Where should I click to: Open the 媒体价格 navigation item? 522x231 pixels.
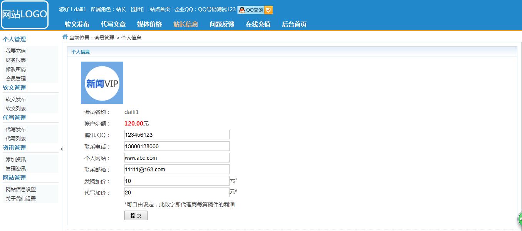coord(149,24)
